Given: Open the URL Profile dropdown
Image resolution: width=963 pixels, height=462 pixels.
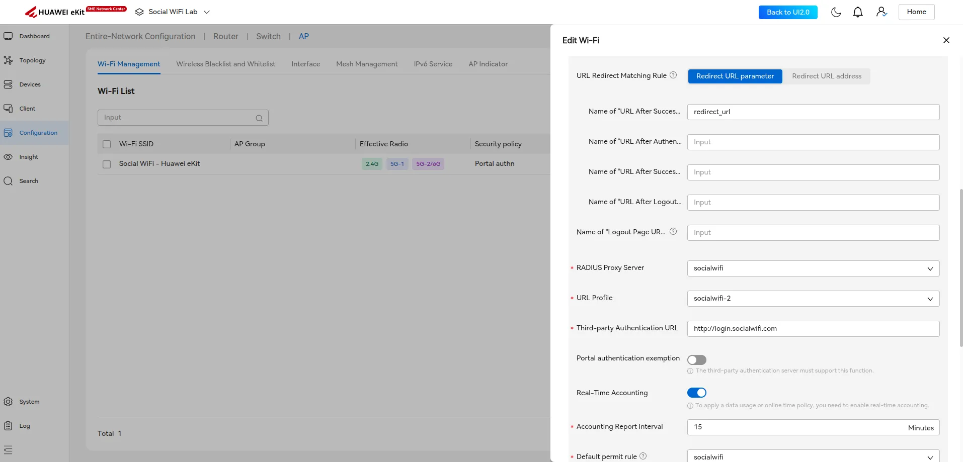Looking at the screenshot, I should click(813, 299).
